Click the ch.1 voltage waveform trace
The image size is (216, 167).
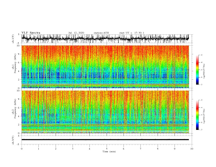pyautogui.click(x=105, y=39)
